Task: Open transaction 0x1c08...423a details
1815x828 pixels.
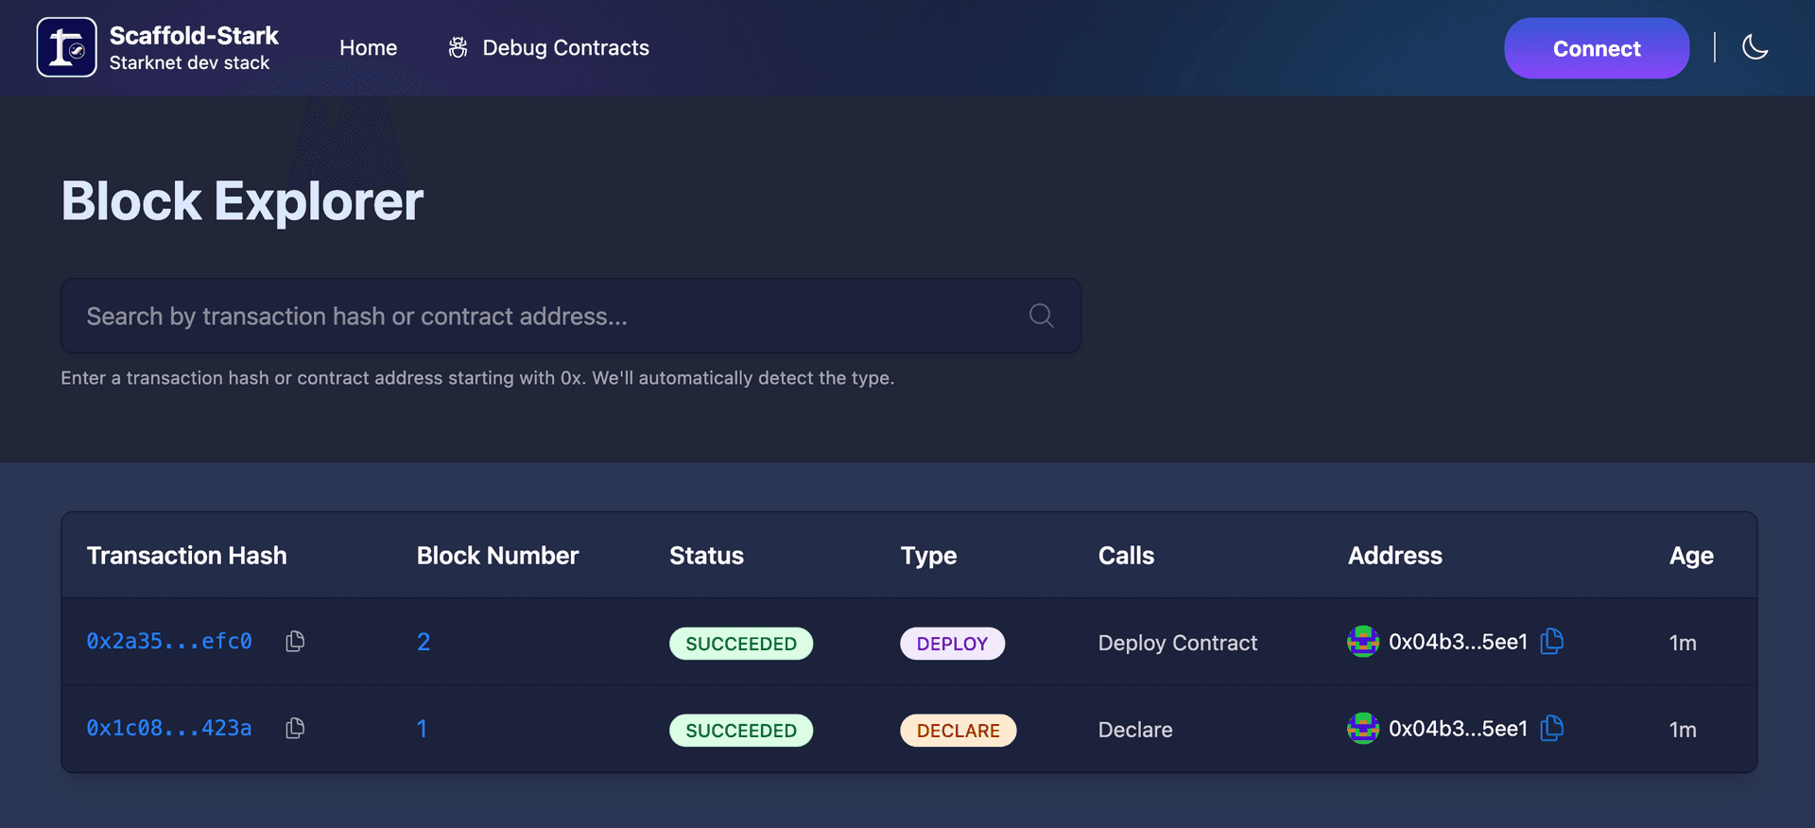Action: (x=169, y=729)
